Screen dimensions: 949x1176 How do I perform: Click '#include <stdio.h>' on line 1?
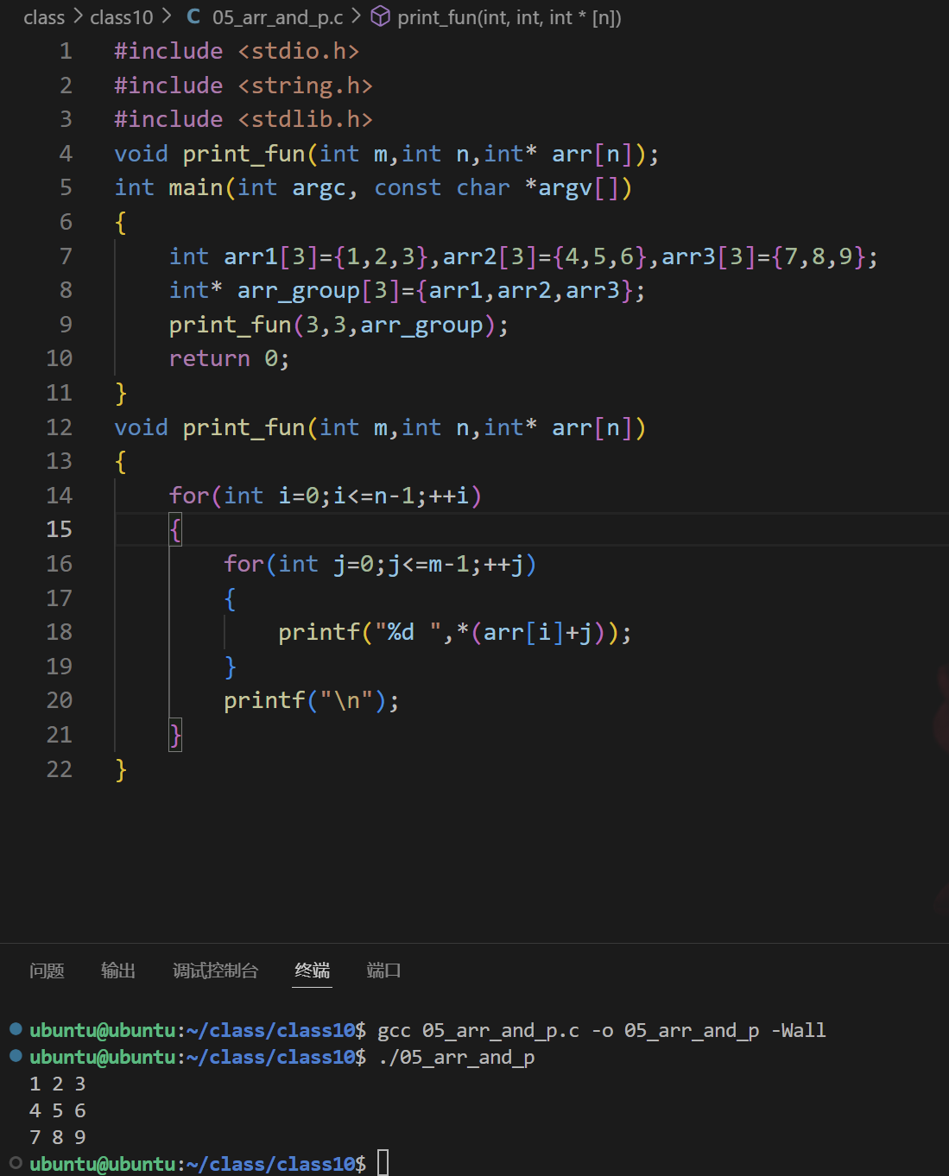click(237, 51)
